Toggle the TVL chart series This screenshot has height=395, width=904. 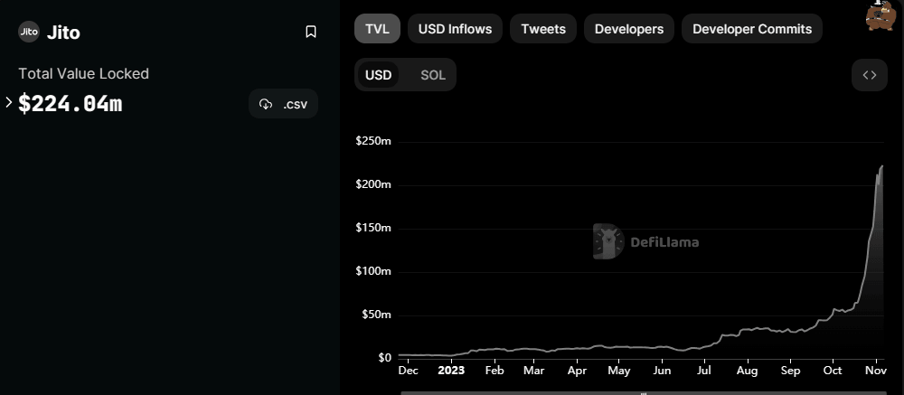click(x=377, y=29)
